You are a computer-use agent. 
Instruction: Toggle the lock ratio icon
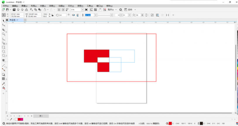pos(52,15)
